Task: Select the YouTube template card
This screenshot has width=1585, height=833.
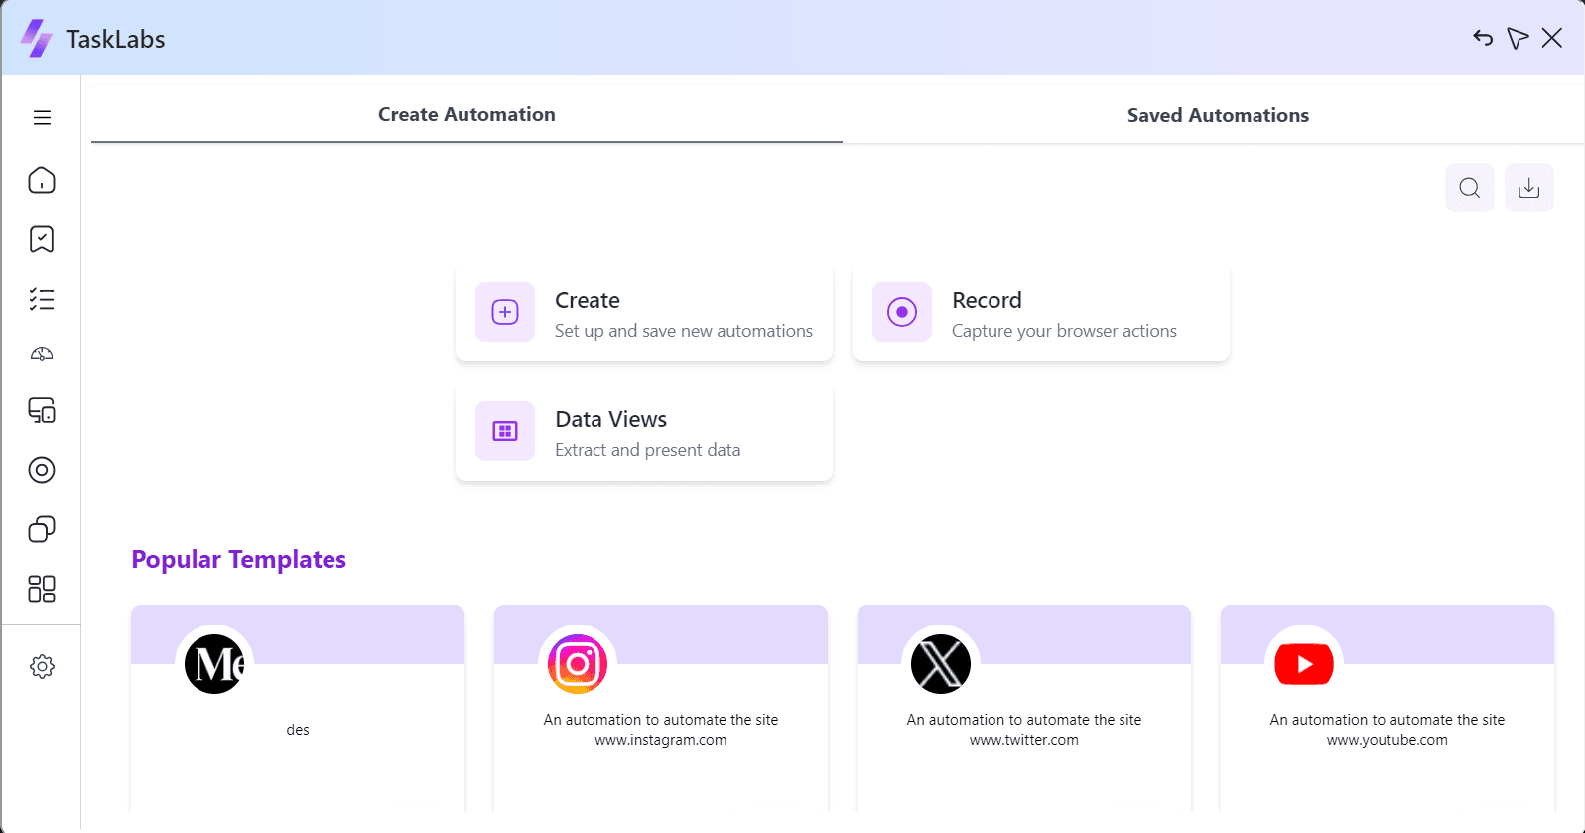Action: pos(1387,709)
